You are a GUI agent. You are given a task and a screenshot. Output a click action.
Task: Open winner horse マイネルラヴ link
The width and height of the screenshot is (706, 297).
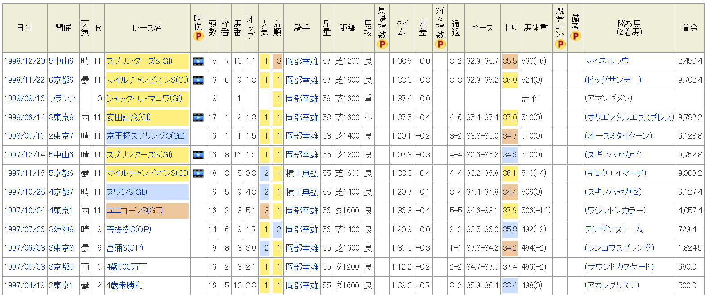(607, 61)
